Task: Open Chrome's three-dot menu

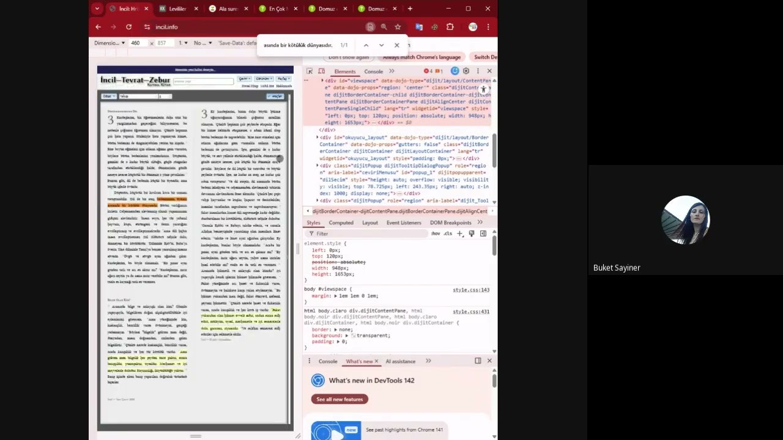Action: coord(488,27)
